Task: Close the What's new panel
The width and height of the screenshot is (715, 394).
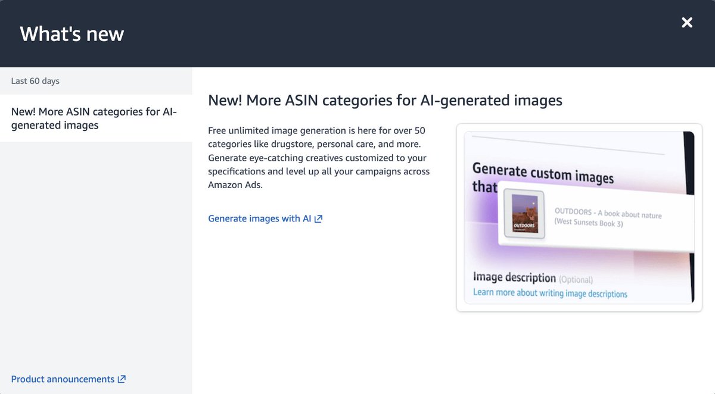Action: point(687,23)
